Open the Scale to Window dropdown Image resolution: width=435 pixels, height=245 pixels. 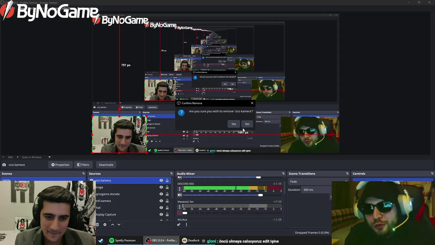36,157
